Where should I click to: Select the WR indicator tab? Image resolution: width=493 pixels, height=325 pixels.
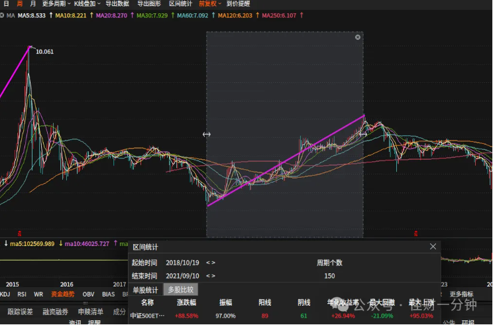(38, 294)
